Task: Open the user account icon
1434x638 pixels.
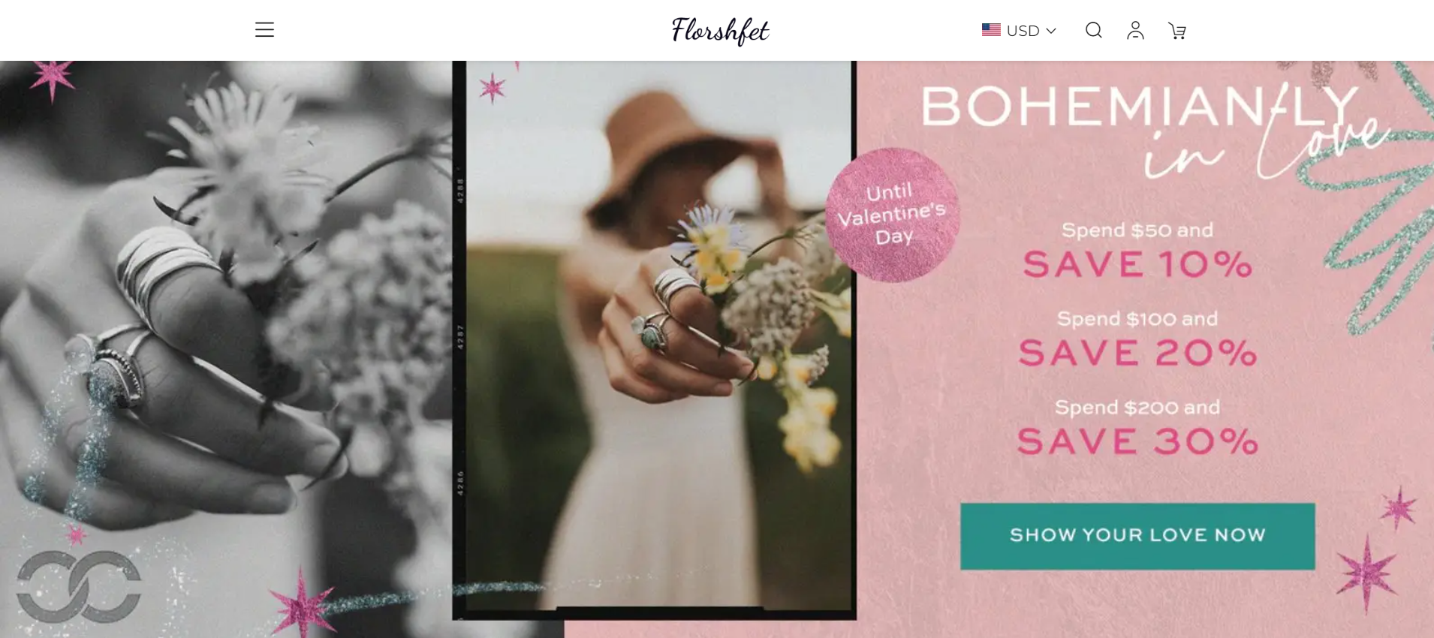Action: pyautogui.click(x=1135, y=30)
